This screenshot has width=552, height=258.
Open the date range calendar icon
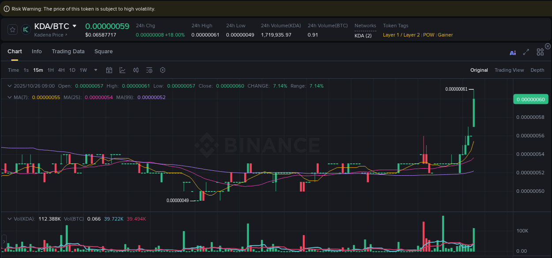(x=109, y=70)
